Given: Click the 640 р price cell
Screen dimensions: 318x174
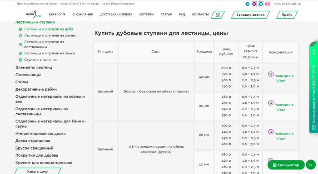Looking at the screenshot, I should (x=226, y=87).
